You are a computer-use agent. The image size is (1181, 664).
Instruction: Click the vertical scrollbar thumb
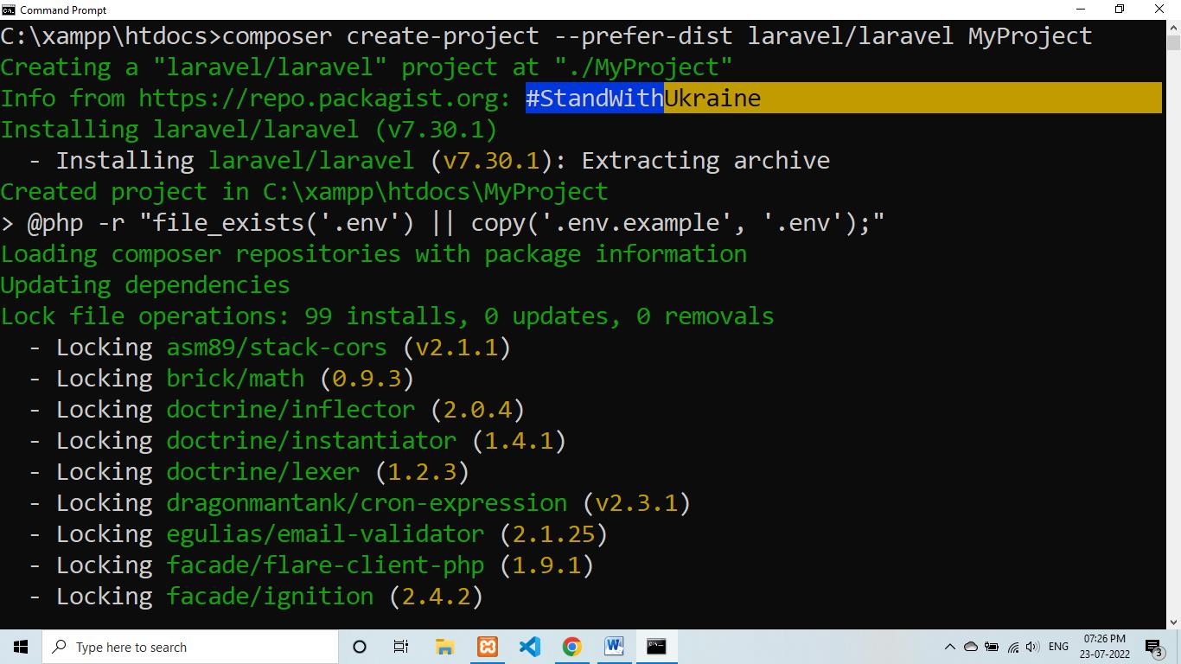[x=1173, y=43]
